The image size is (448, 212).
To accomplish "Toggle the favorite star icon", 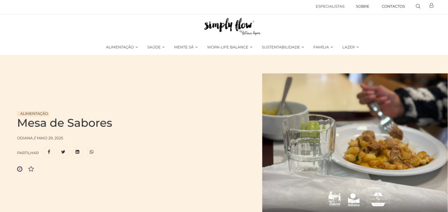I will point(31,169).
